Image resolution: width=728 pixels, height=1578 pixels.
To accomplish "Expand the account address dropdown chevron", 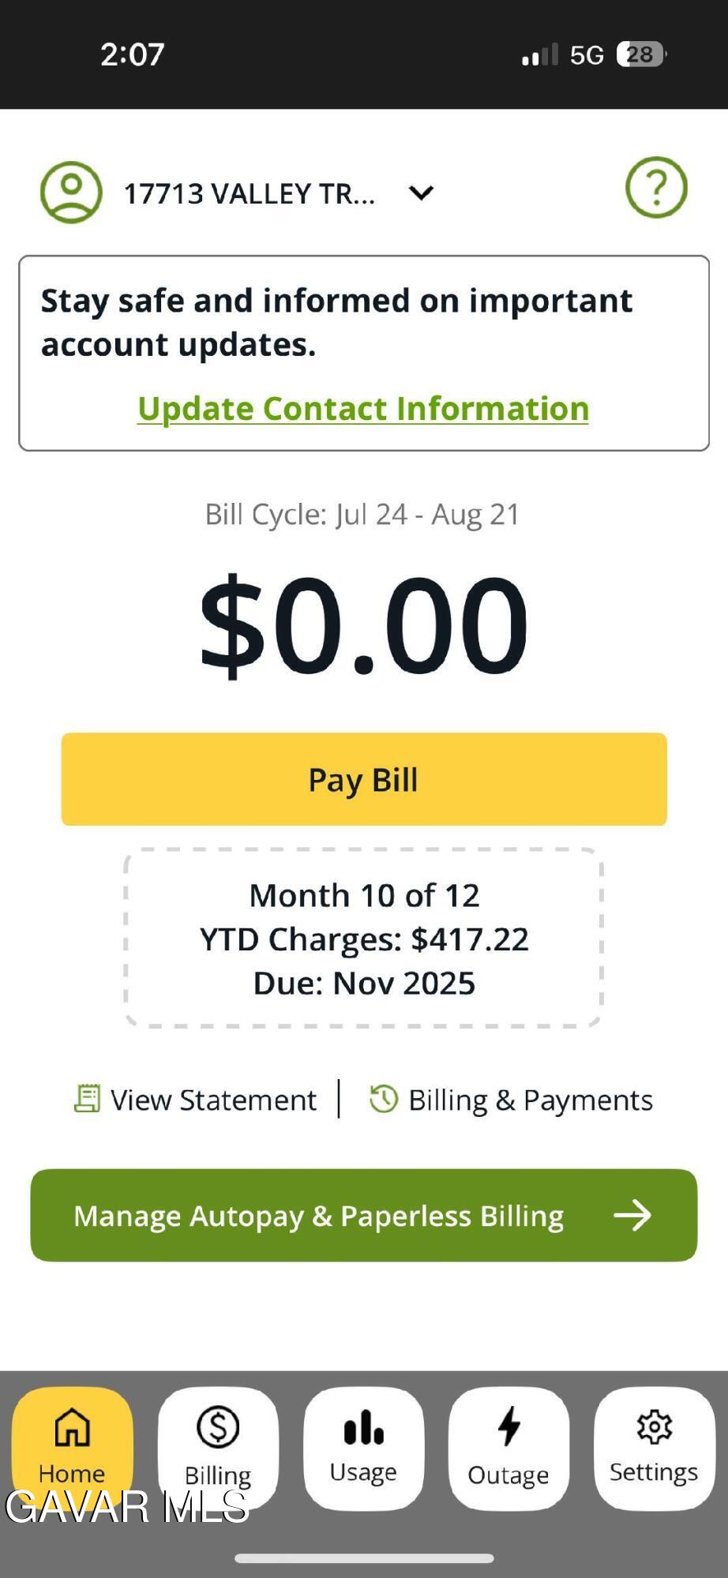I will (422, 193).
